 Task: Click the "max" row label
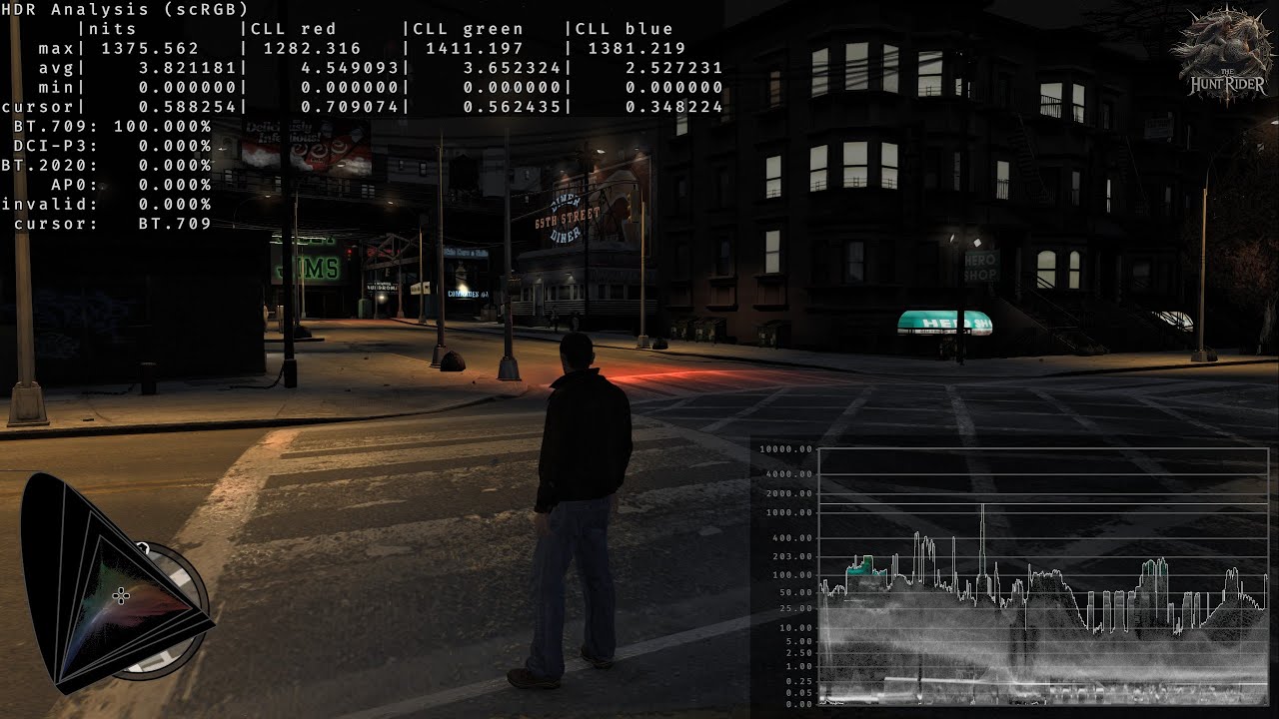pos(56,48)
